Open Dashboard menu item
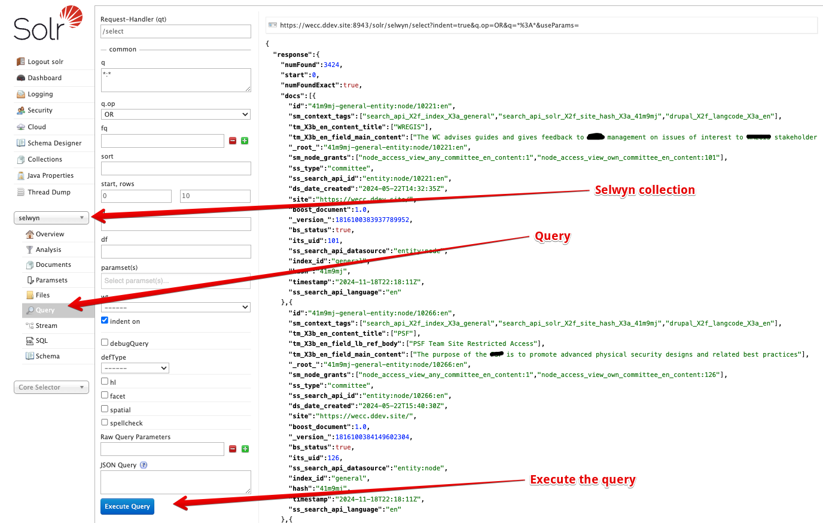Screen dimensions: 823x523 click(x=44, y=78)
